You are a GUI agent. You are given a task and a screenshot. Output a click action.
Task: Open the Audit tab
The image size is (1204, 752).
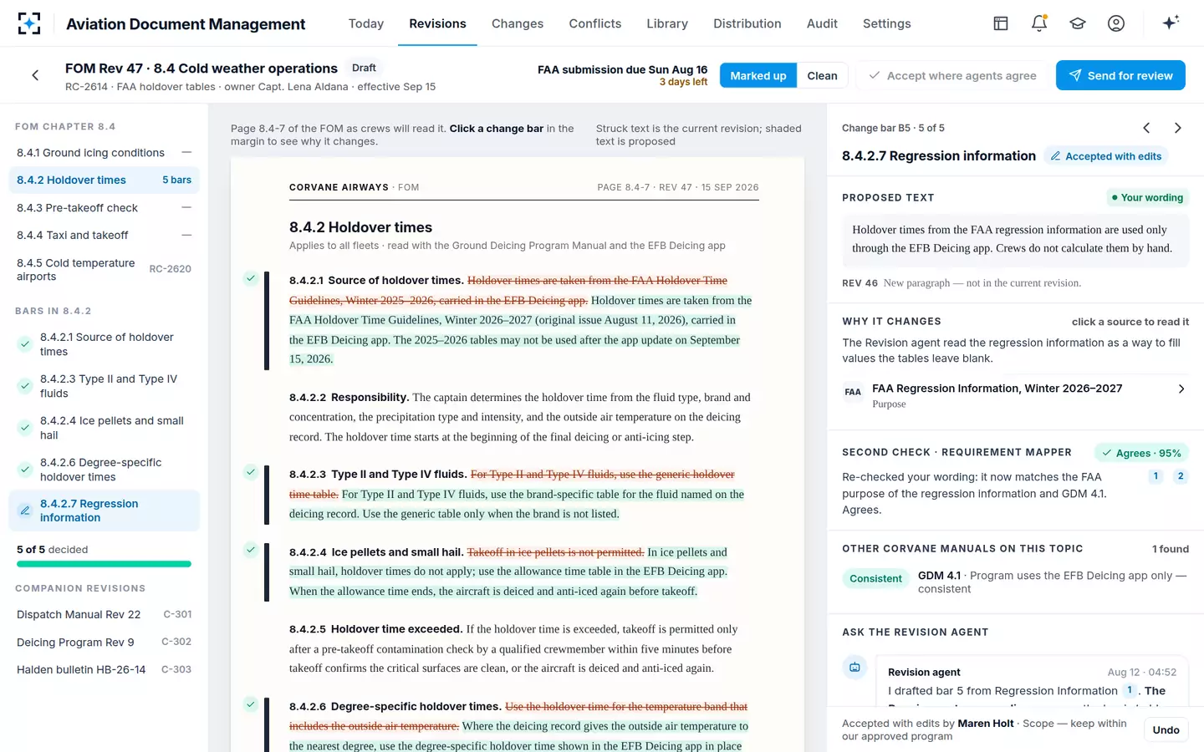click(x=822, y=23)
